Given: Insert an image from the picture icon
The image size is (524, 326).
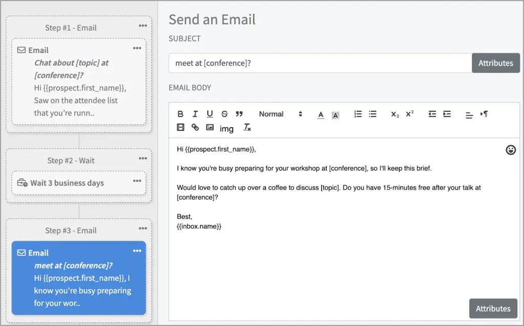Looking at the screenshot, I should (x=209, y=127).
